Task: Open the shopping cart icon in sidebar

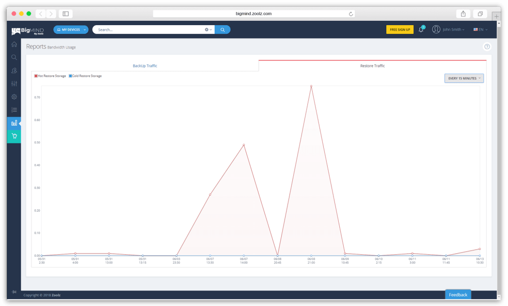Action: (x=14, y=136)
